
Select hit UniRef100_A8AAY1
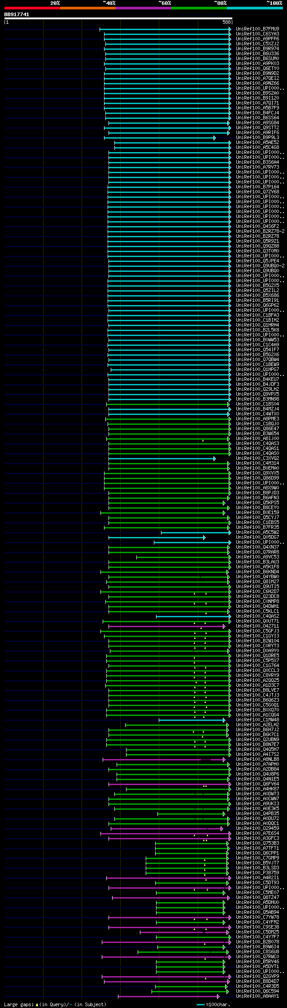pyautogui.click(x=257, y=996)
